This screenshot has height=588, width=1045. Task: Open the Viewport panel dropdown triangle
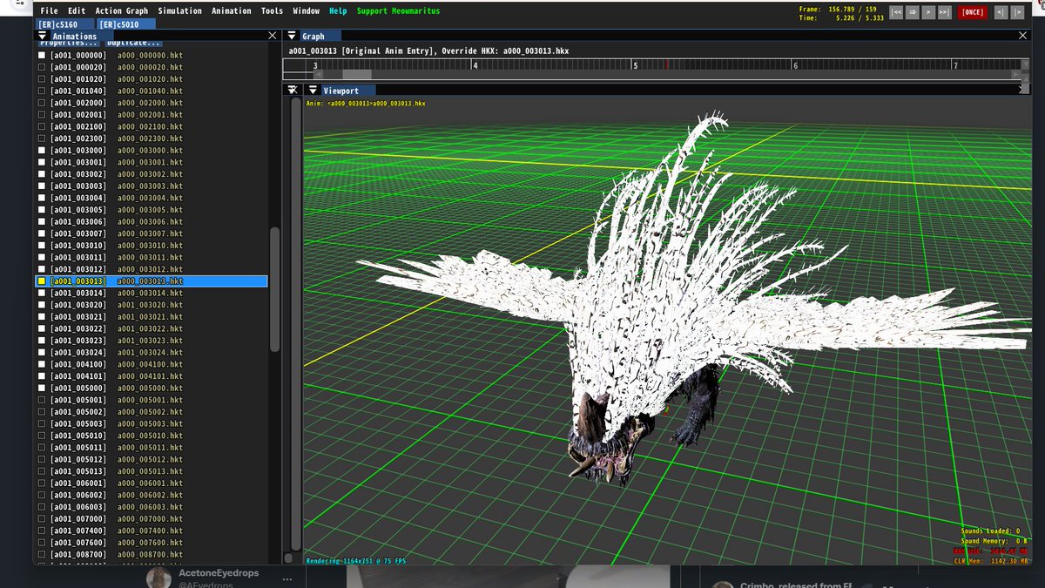[313, 91]
